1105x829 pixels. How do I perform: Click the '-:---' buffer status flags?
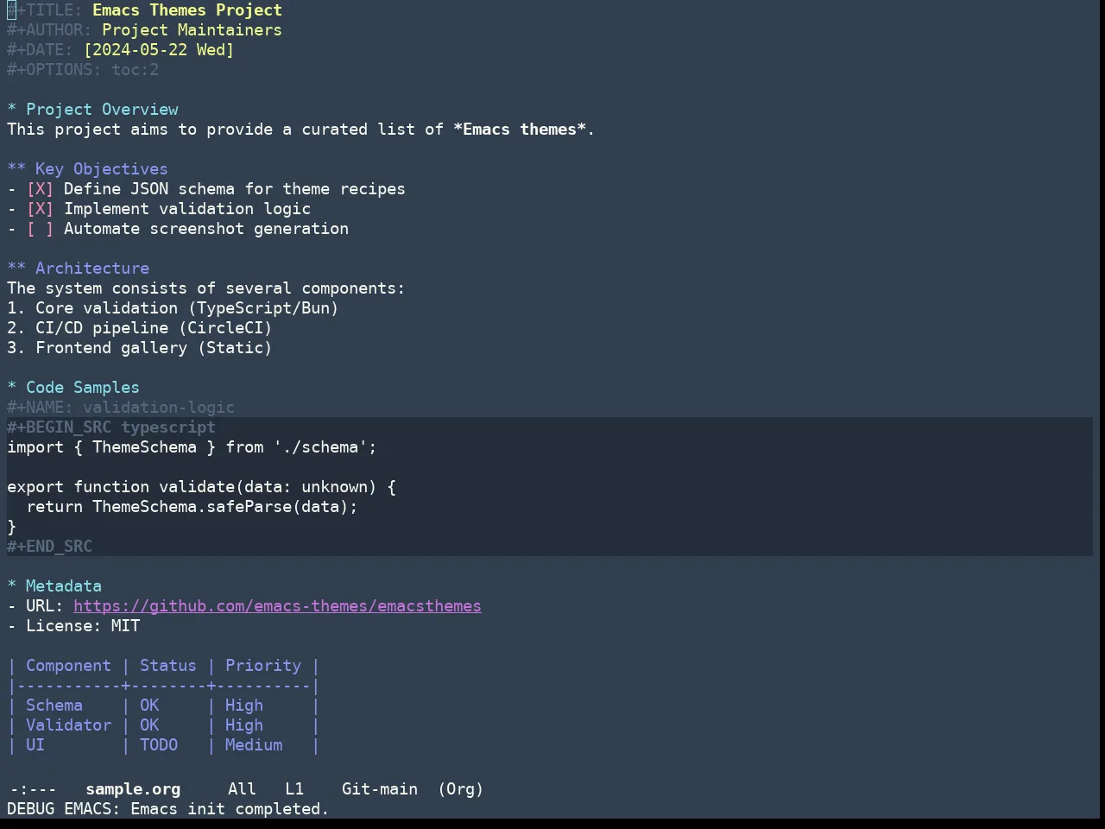pyautogui.click(x=33, y=789)
